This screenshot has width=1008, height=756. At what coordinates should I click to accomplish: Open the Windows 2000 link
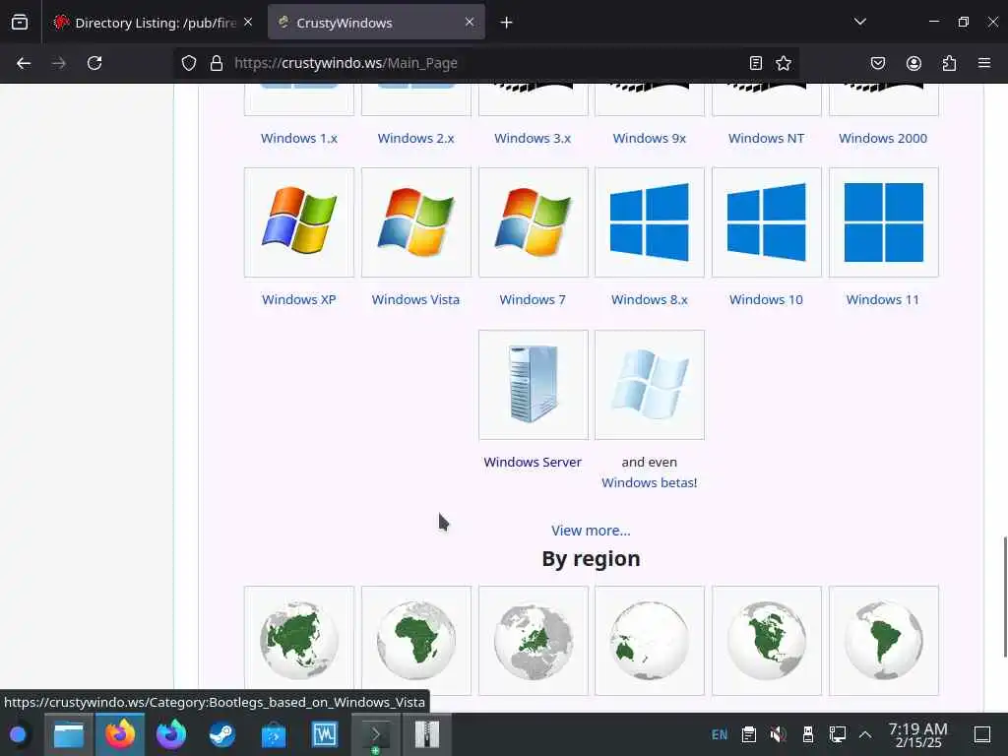point(883,138)
